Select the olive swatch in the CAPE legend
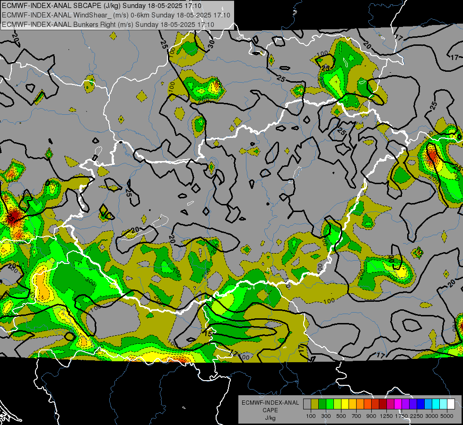The height and width of the screenshot is (425, 463). [x=315, y=404]
